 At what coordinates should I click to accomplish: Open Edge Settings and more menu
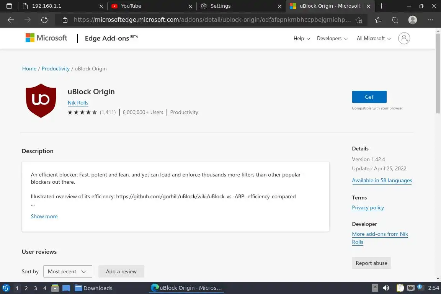(430, 20)
